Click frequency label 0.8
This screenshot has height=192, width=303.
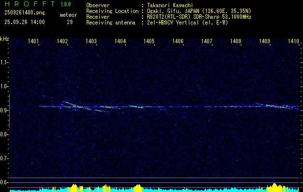click(3, 134)
